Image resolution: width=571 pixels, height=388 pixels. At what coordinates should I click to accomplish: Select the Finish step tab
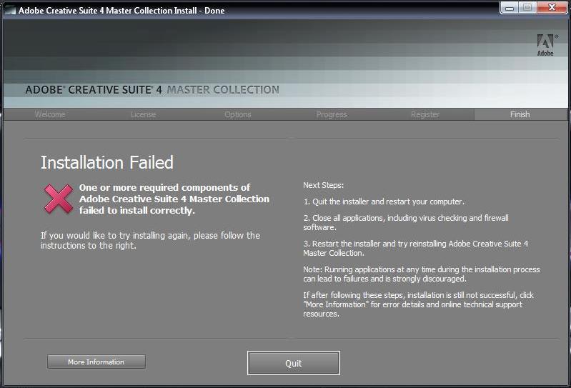[x=520, y=114]
